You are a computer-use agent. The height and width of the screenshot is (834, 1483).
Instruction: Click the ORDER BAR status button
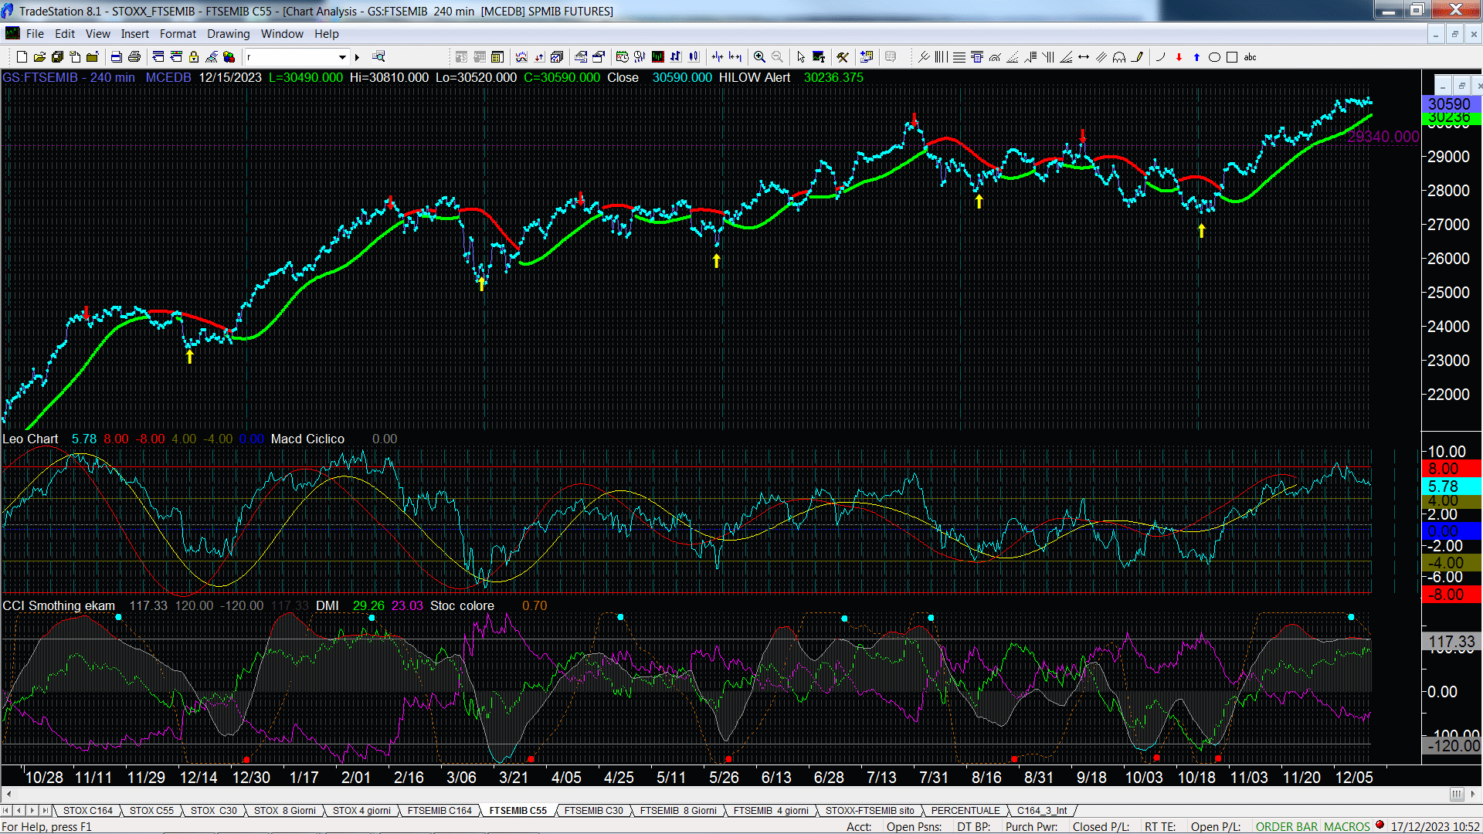[1287, 827]
